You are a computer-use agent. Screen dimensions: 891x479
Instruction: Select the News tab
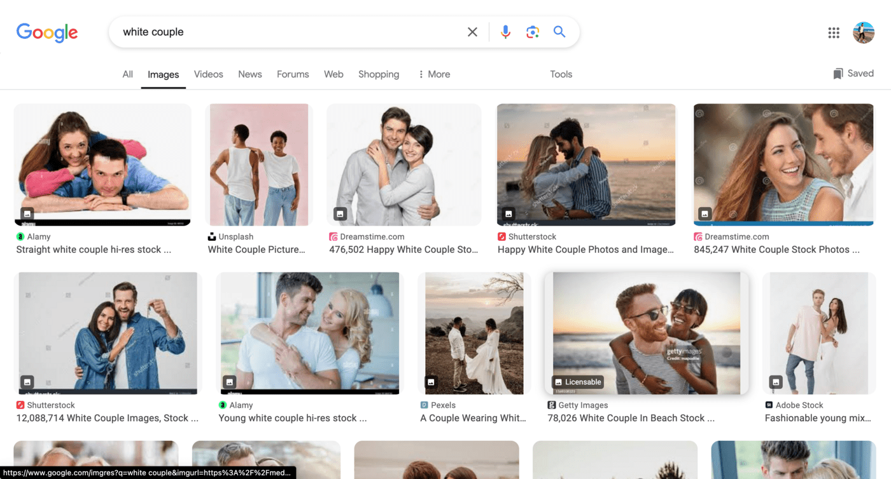(x=250, y=74)
